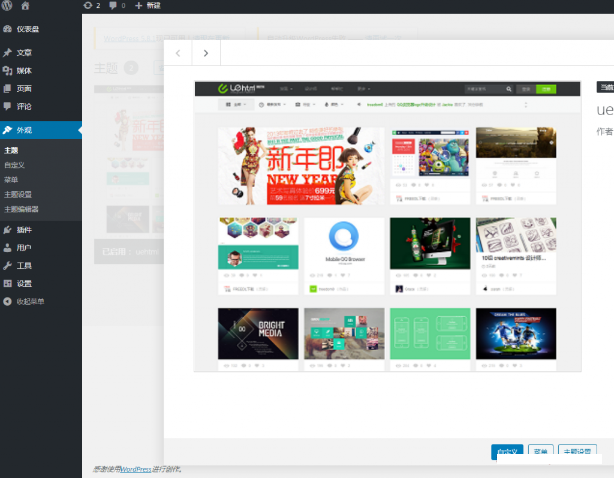Click the comments bubble icon in the admin bar
614x478 pixels.
pos(117,5)
